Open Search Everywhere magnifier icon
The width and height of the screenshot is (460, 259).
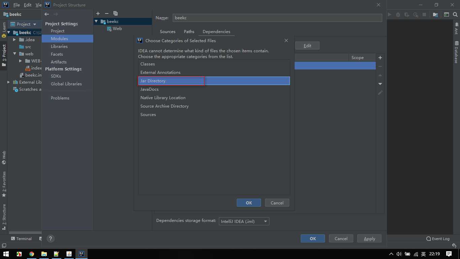point(455,15)
